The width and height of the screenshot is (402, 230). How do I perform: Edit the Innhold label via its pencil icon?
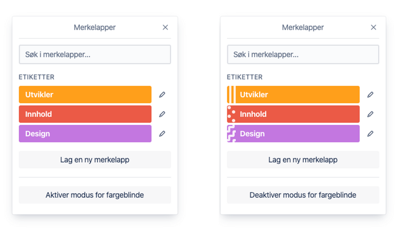162,114
